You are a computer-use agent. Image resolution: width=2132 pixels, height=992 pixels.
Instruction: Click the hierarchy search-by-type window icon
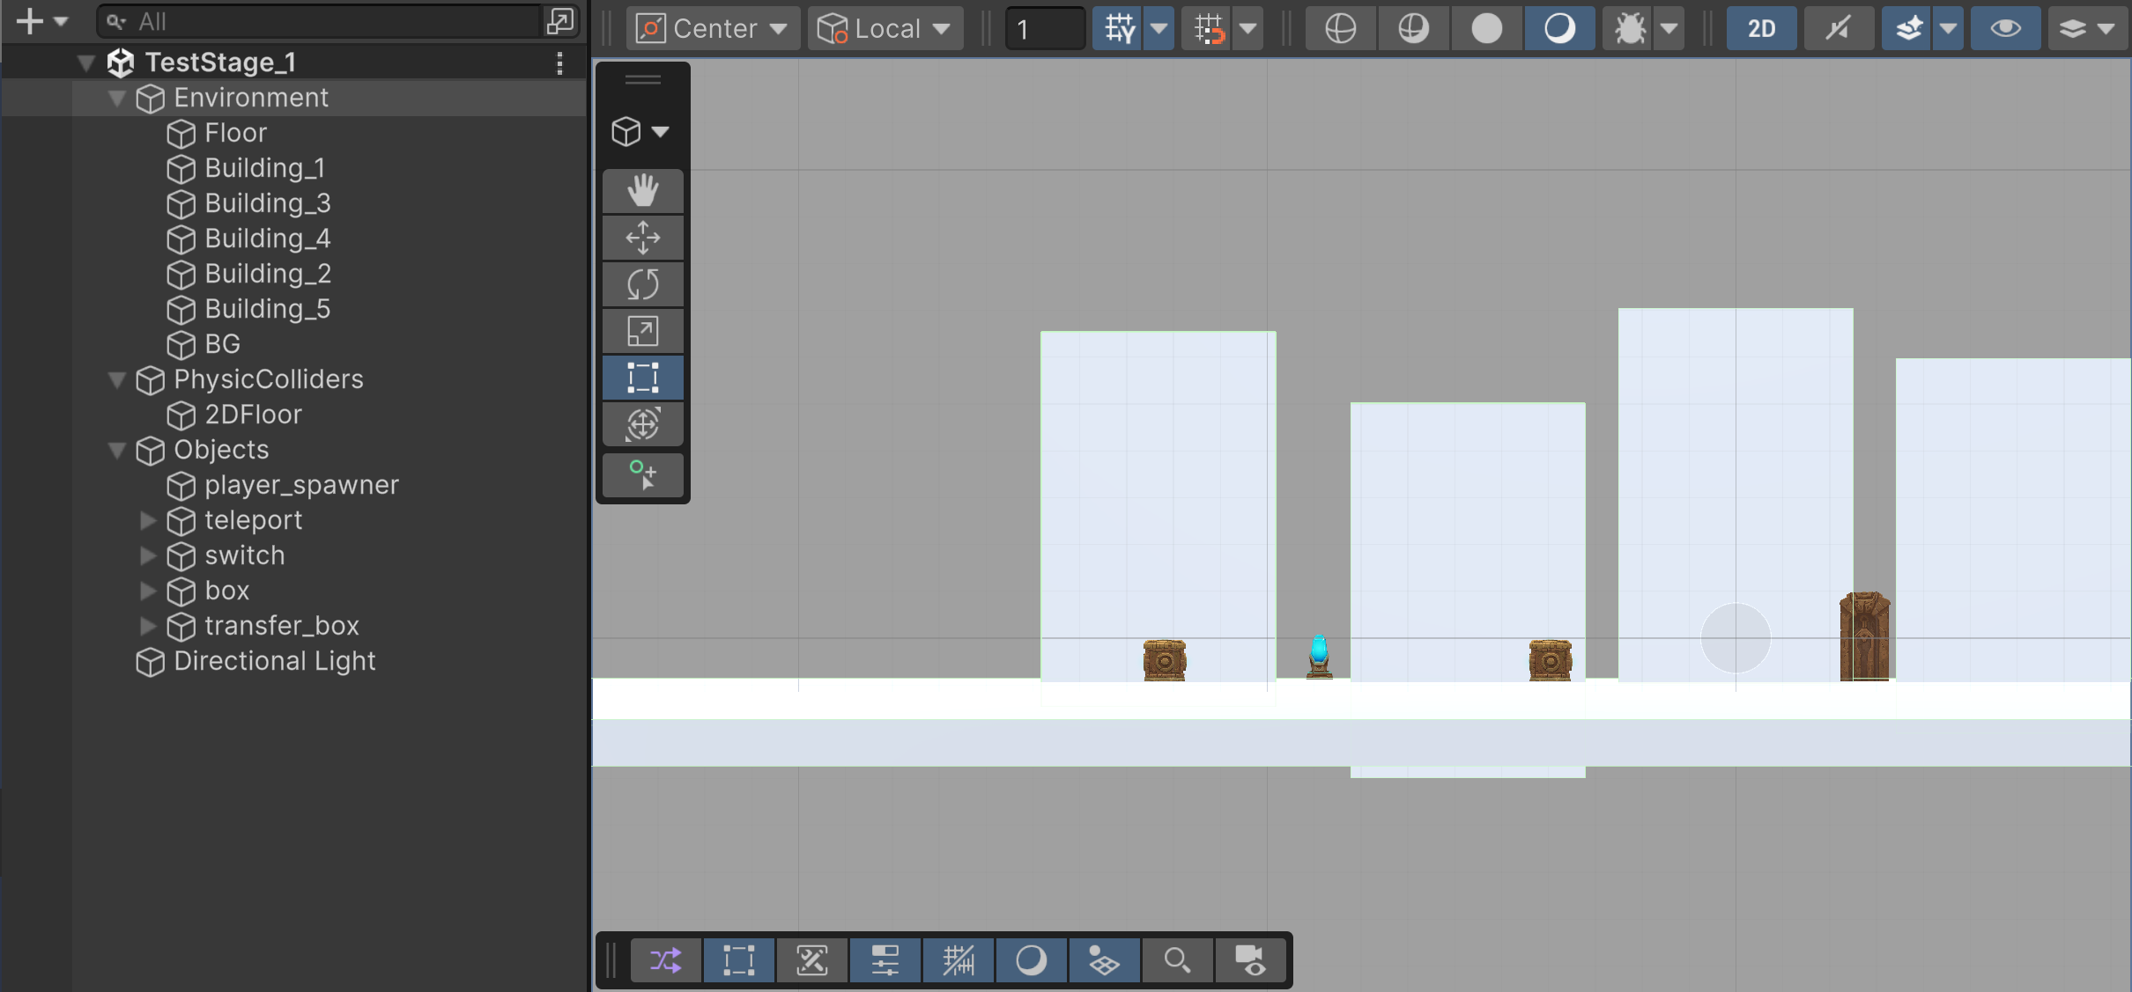point(560,21)
